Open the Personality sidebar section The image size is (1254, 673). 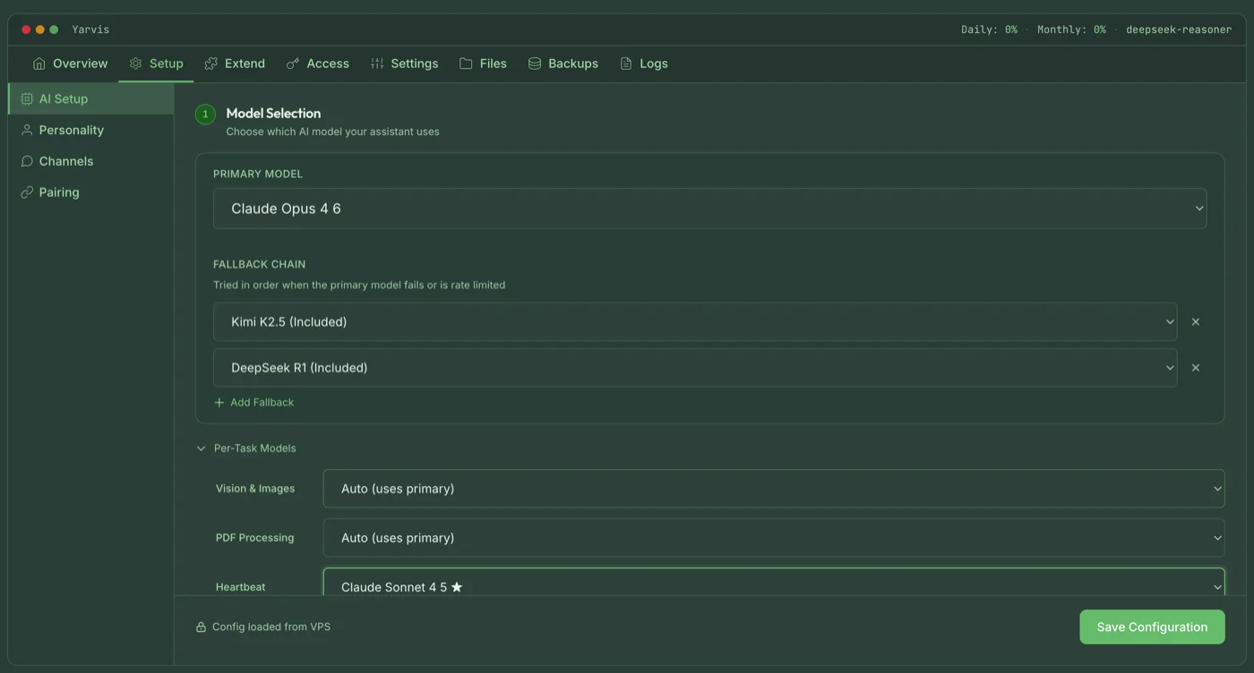tap(71, 130)
